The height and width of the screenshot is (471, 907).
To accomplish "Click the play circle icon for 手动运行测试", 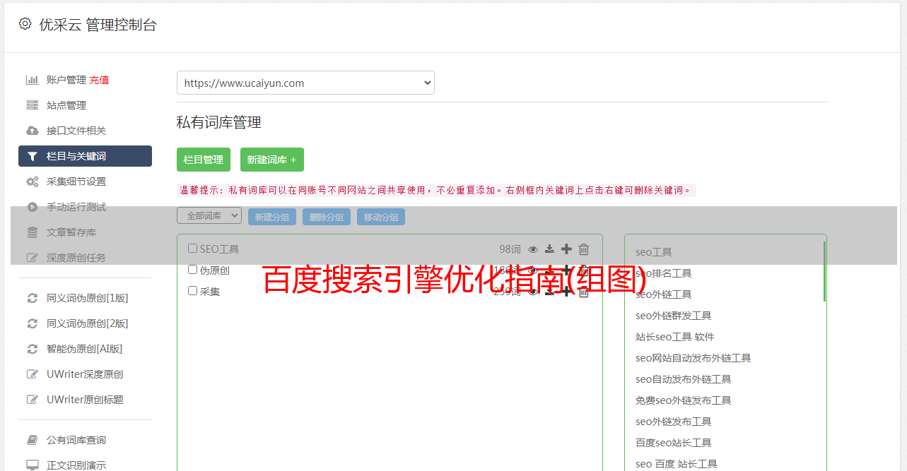I will tap(33, 207).
